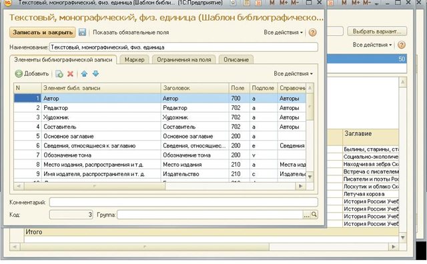Switch to the Маркер tab
Image resolution: width=427 pixels, height=264 pixels.
(134, 59)
